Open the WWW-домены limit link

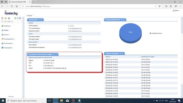[x=71, y=26]
